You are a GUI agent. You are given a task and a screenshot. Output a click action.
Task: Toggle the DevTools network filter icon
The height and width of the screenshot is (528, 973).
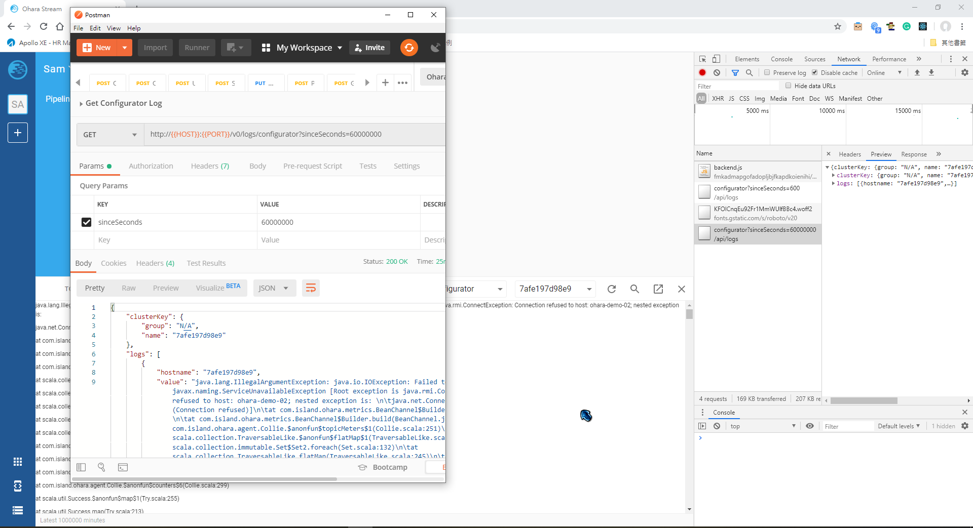tap(735, 72)
